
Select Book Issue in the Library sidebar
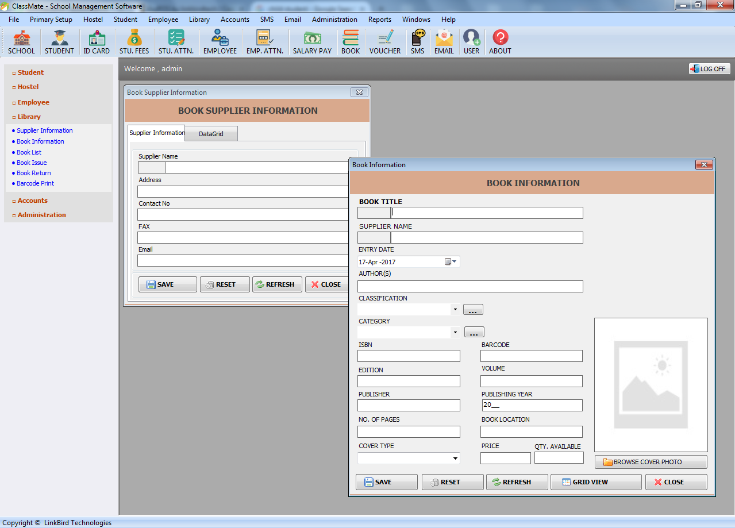point(32,163)
